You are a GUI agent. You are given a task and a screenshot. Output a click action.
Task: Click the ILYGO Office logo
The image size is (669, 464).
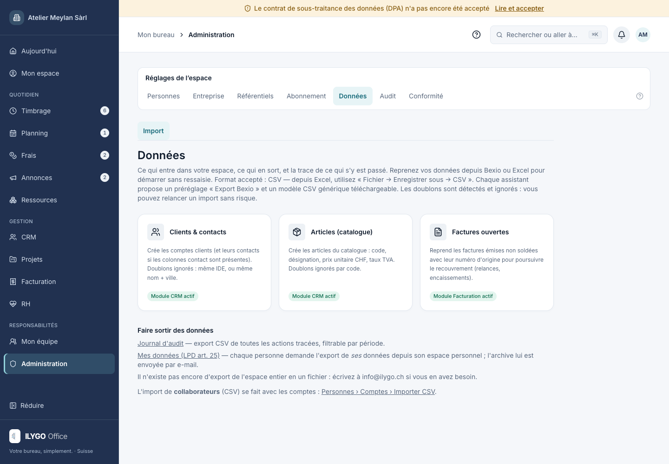pyautogui.click(x=39, y=436)
